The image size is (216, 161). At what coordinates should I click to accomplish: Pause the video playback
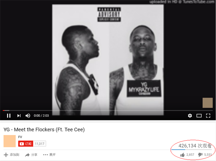click(9, 116)
